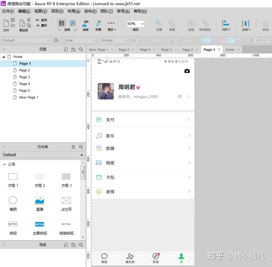Select the image widget
272x267 pixels.
(x=40, y=203)
